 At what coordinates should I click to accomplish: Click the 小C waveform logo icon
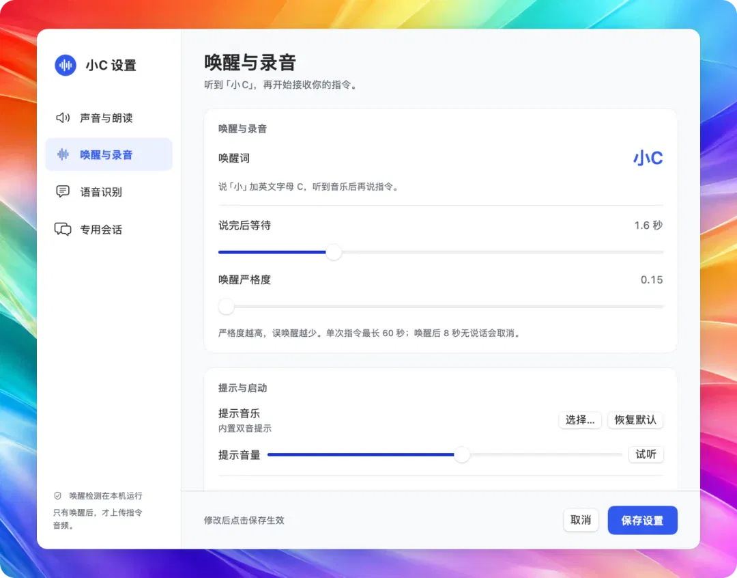[x=66, y=65]
